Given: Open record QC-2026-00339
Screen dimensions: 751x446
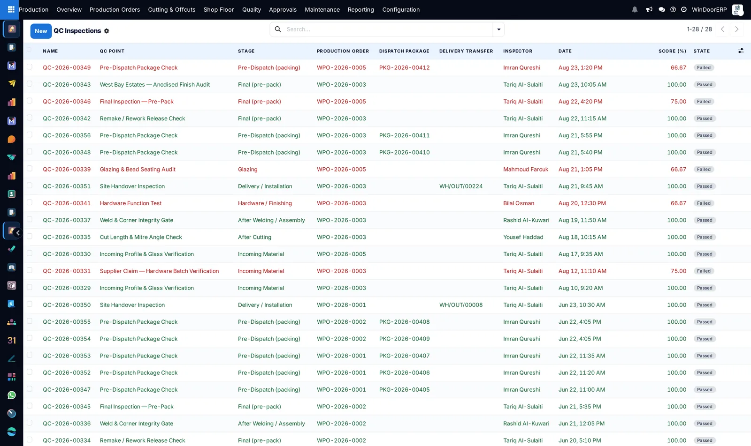Looking at the screenshot, I should pyautogui.click(x=67, y=169).
